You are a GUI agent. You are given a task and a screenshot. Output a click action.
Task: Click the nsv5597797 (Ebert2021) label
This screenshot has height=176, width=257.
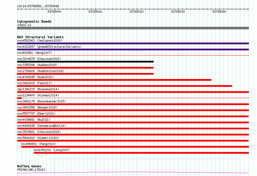[36, 113]
